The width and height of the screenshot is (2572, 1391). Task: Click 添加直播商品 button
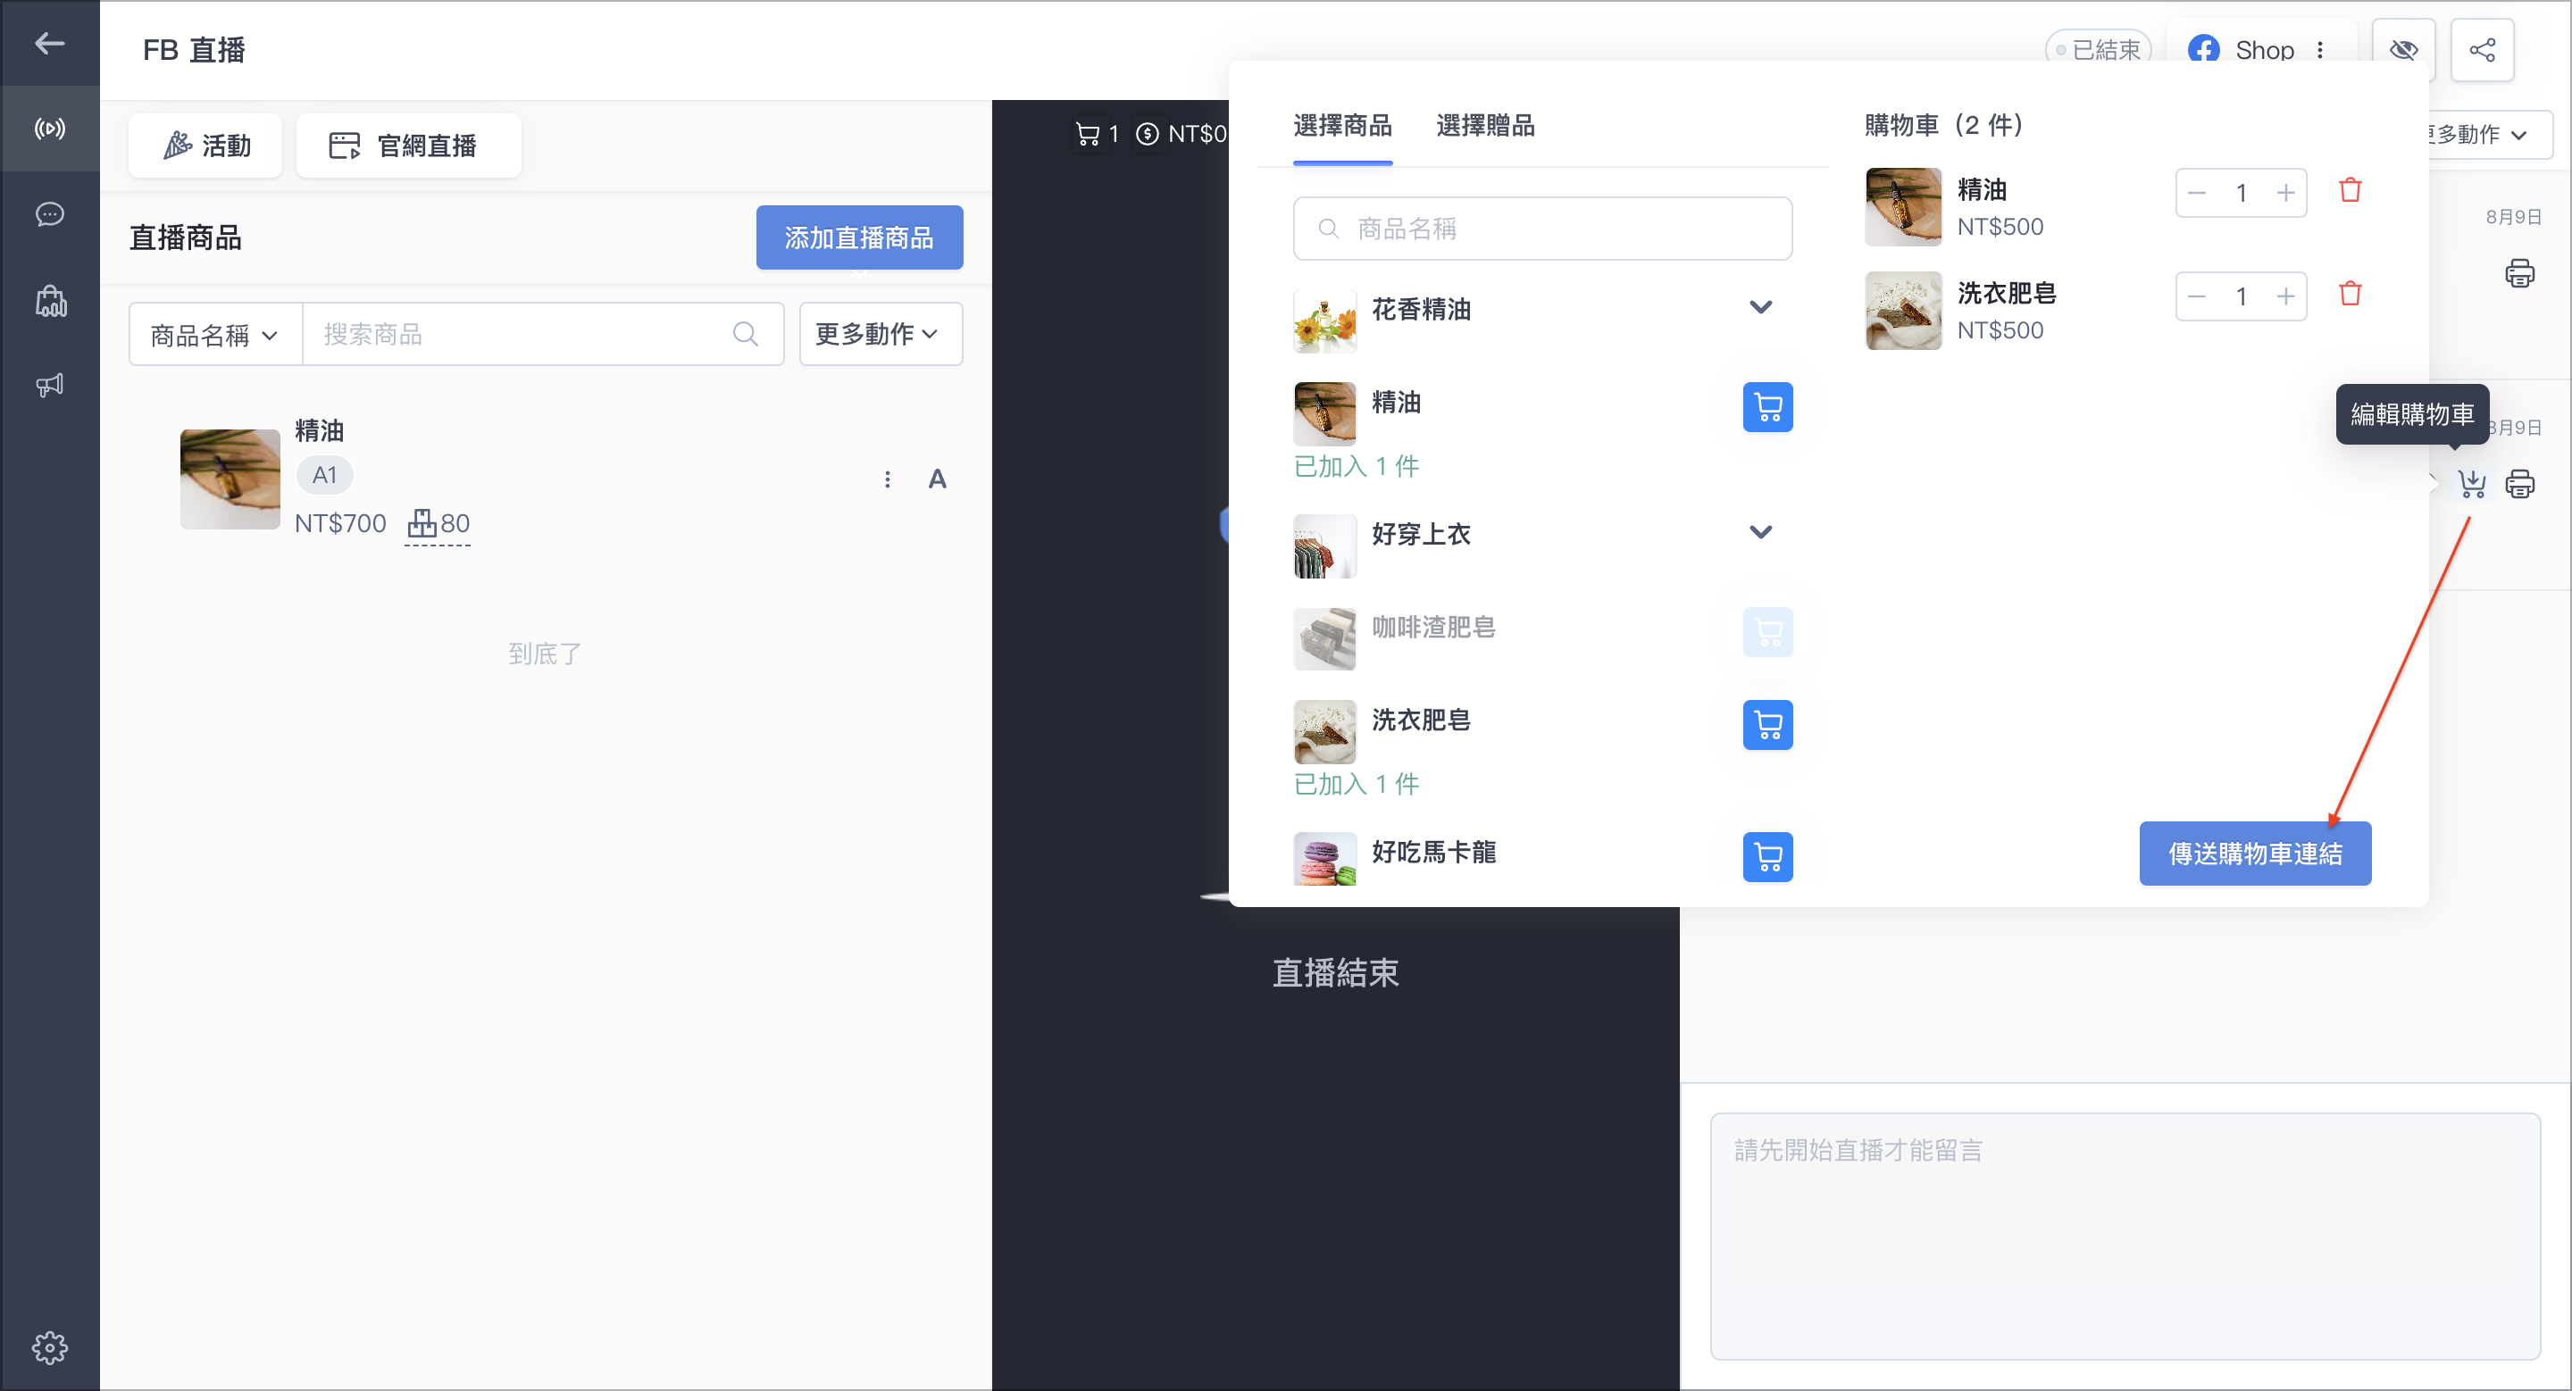click(858, 237)
